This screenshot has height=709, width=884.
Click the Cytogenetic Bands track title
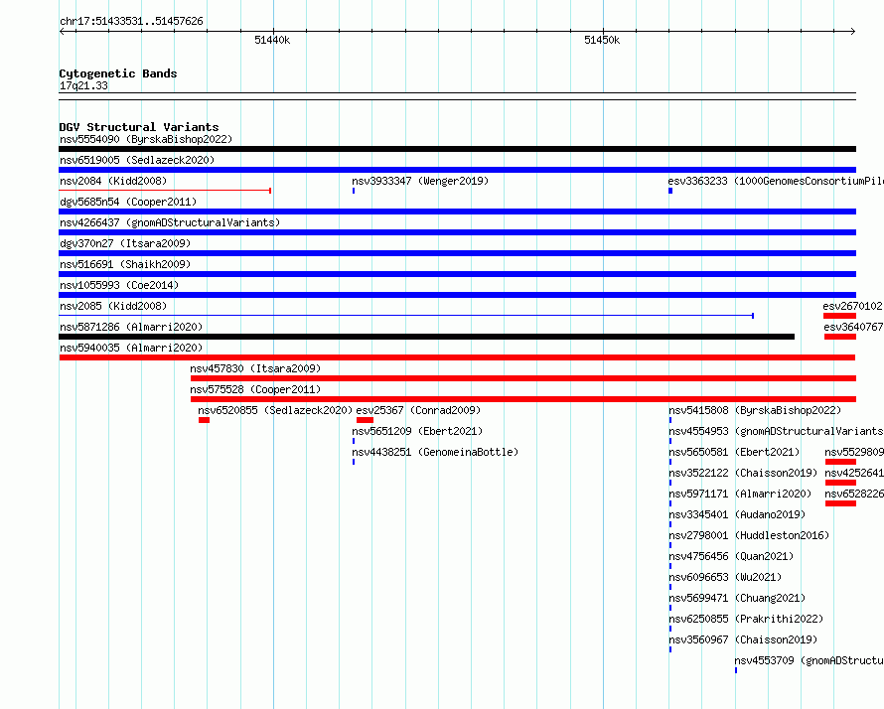tap(118, 73)
